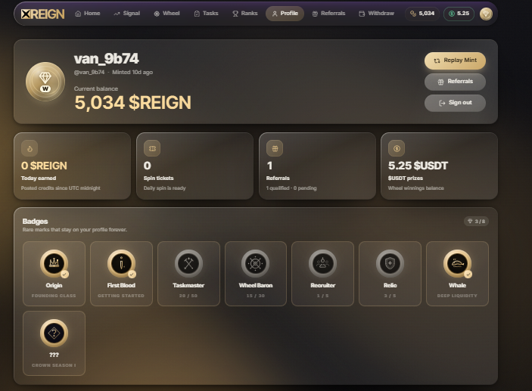The image size is (532, 391).
Task: Click the '@van_9b74 · Minted 10d ago' text
Action: tap(114, 73)
